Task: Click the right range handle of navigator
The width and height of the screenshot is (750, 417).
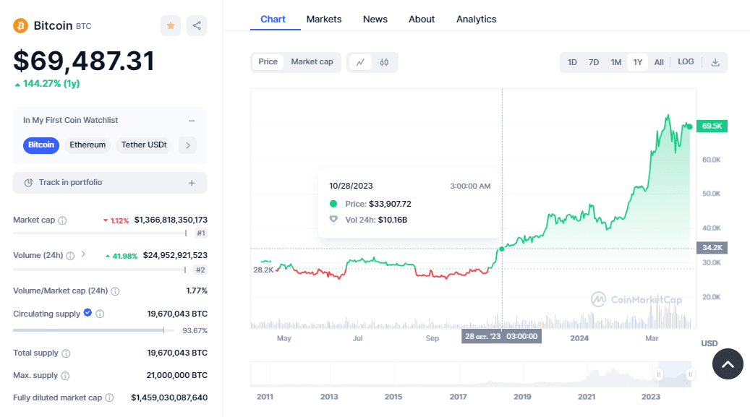Action: coord(690,374)
